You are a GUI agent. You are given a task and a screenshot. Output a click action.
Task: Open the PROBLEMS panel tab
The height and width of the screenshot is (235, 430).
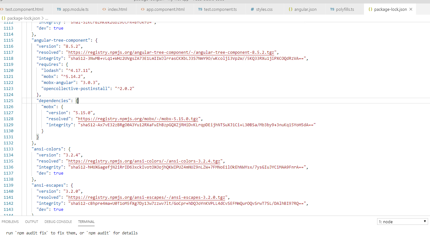(x=10, y=222)
